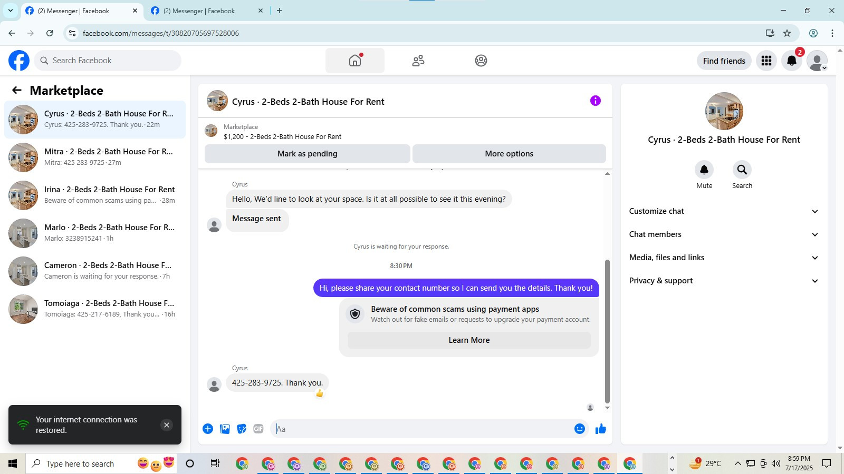The height and width of the screenshot is (474, 844).
Task: Attach a photo to the message
Action: (x=225, y=429)
